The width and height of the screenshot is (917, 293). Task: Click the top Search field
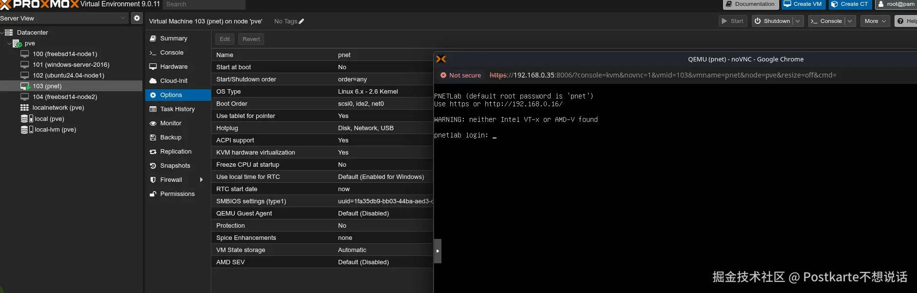coord(204,4)
